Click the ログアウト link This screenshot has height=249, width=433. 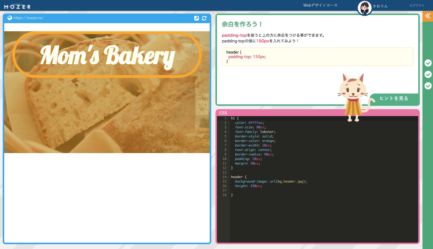[417, 5]
